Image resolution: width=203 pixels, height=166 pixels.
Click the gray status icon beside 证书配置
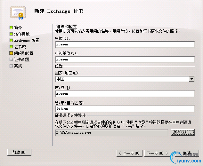point(11,59)
